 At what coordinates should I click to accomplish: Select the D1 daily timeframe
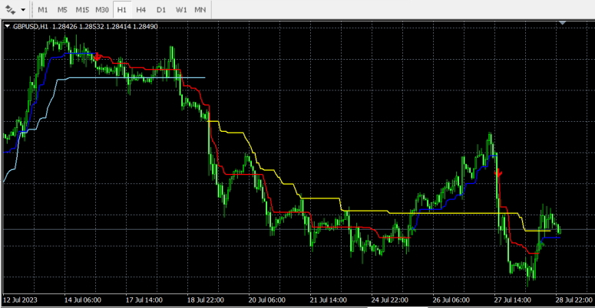click(160, 10)
